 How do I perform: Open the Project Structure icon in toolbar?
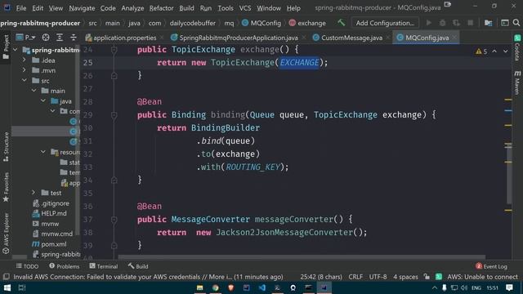coord(488,23)
